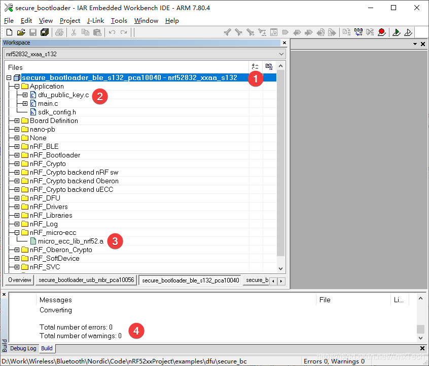Click the build messages scrollbar down arrow

tap(421, 338)
